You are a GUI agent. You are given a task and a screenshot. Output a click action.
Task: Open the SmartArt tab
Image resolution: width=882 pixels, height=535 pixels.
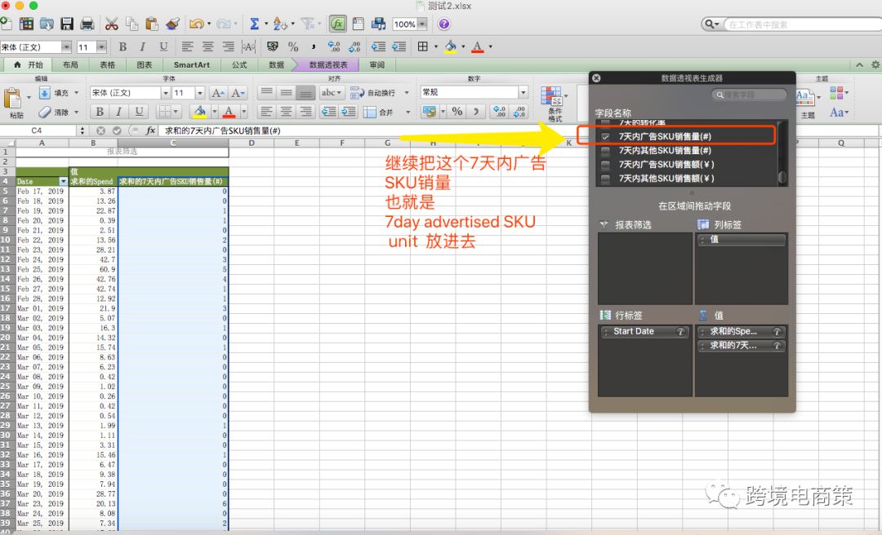192,64
